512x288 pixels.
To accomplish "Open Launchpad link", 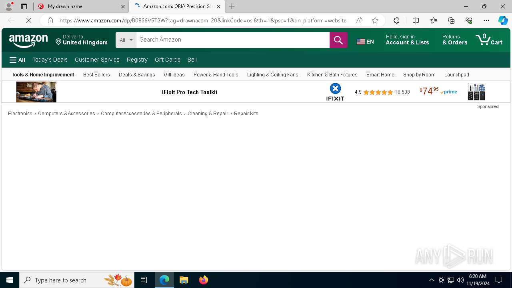I will [457, 75].
